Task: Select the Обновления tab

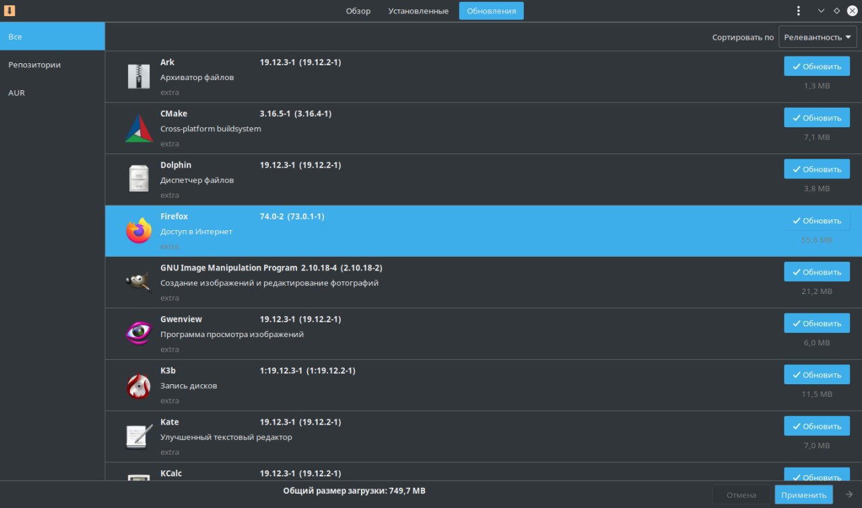Action: pyautogui.click(x=492, y=11)
